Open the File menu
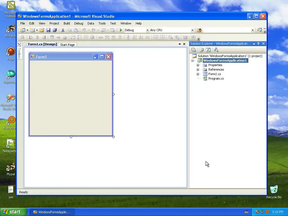The image size is (288, 216). coord(22,23)
